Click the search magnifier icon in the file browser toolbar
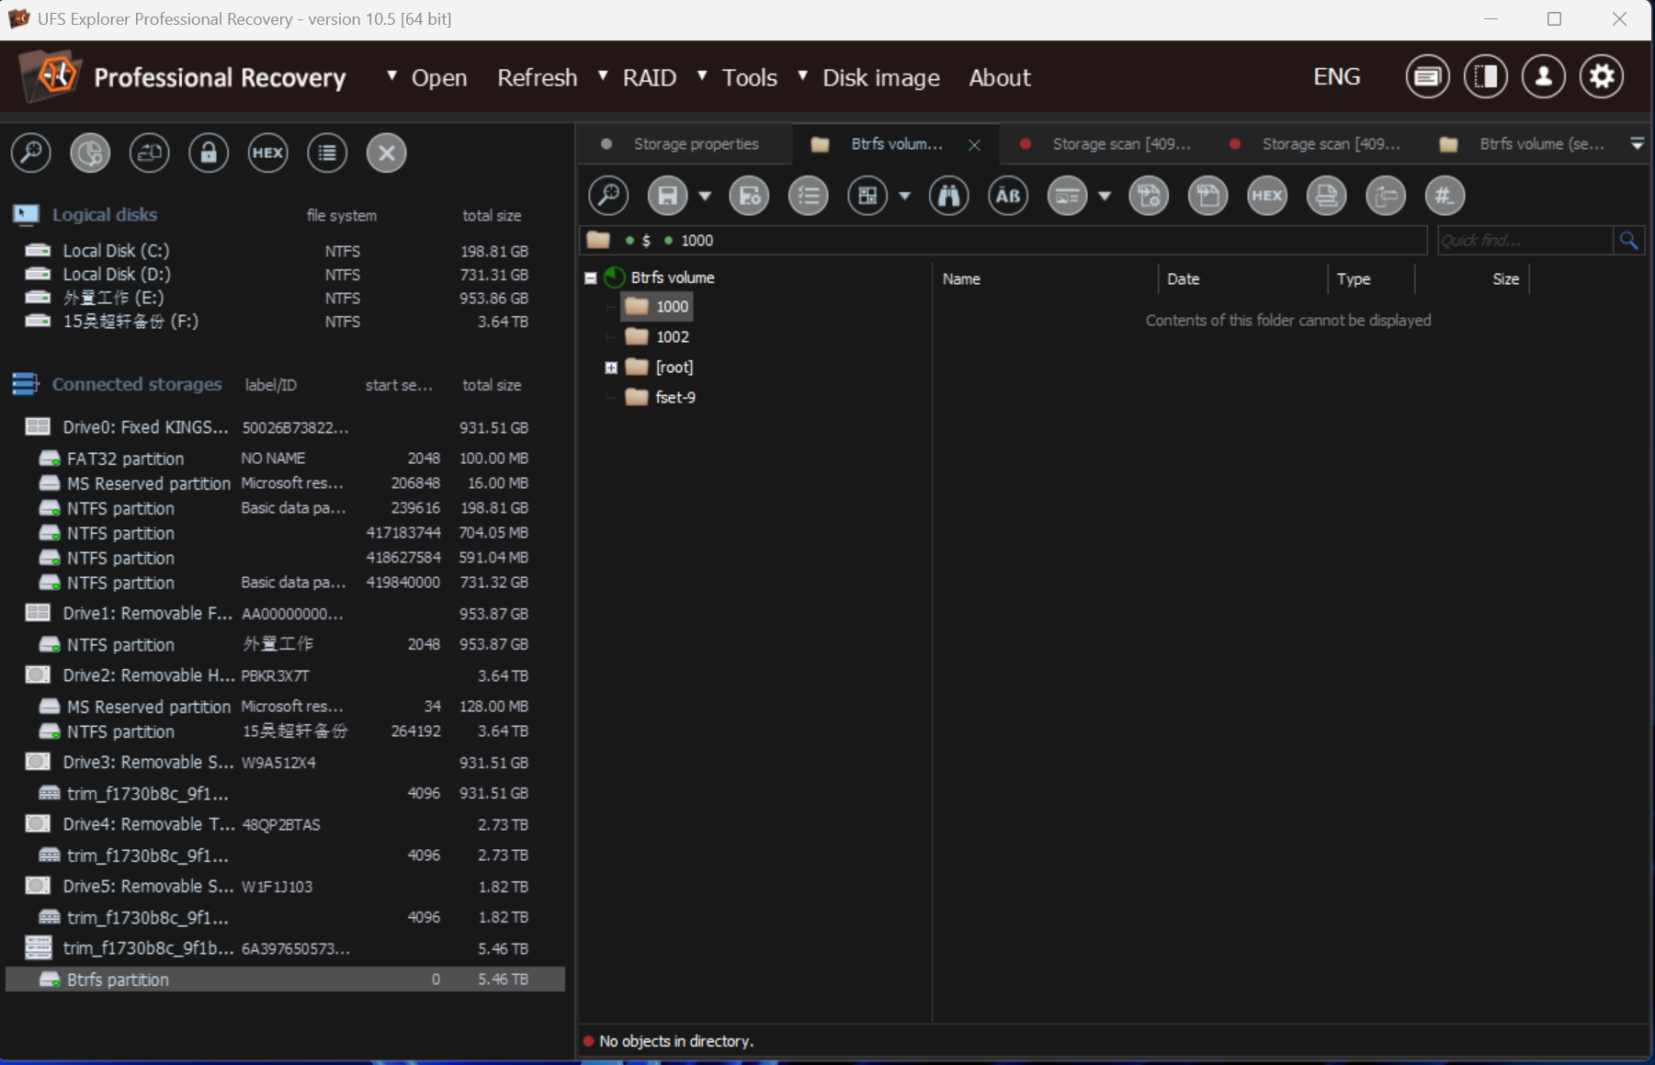Viewport: 1655px width, 1065px height. [x=608, y=196]
